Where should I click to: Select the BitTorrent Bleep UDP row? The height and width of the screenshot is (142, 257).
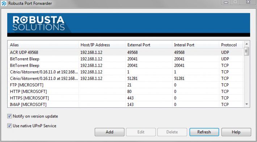coord(125,59)
